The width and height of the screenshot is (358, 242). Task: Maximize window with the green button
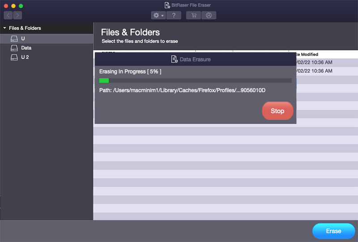[x=21, y=6]
